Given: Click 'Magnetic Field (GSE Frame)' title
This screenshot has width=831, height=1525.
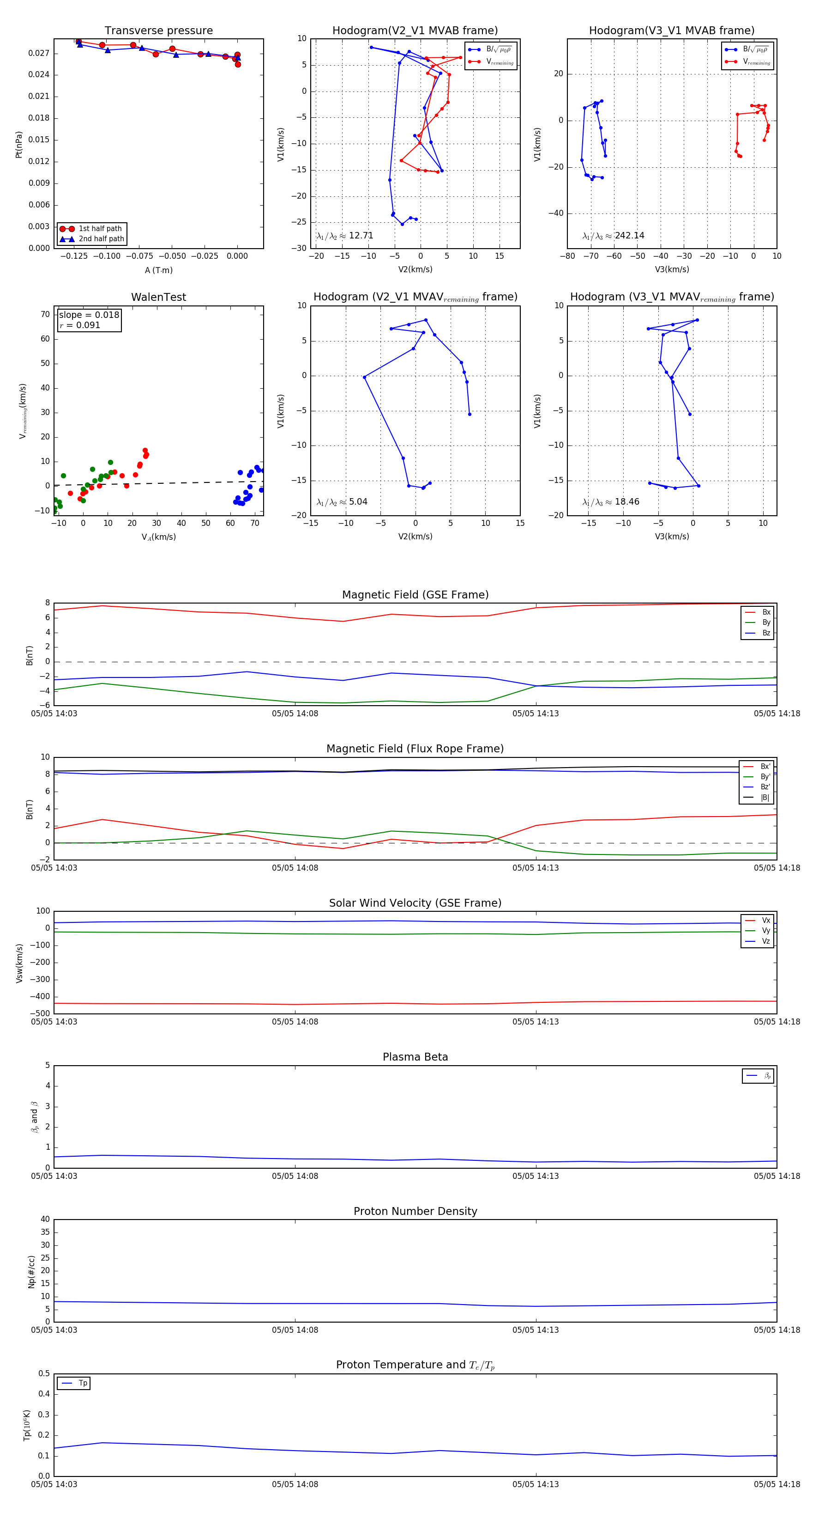Looking at the screenshot, I should 415,595.
